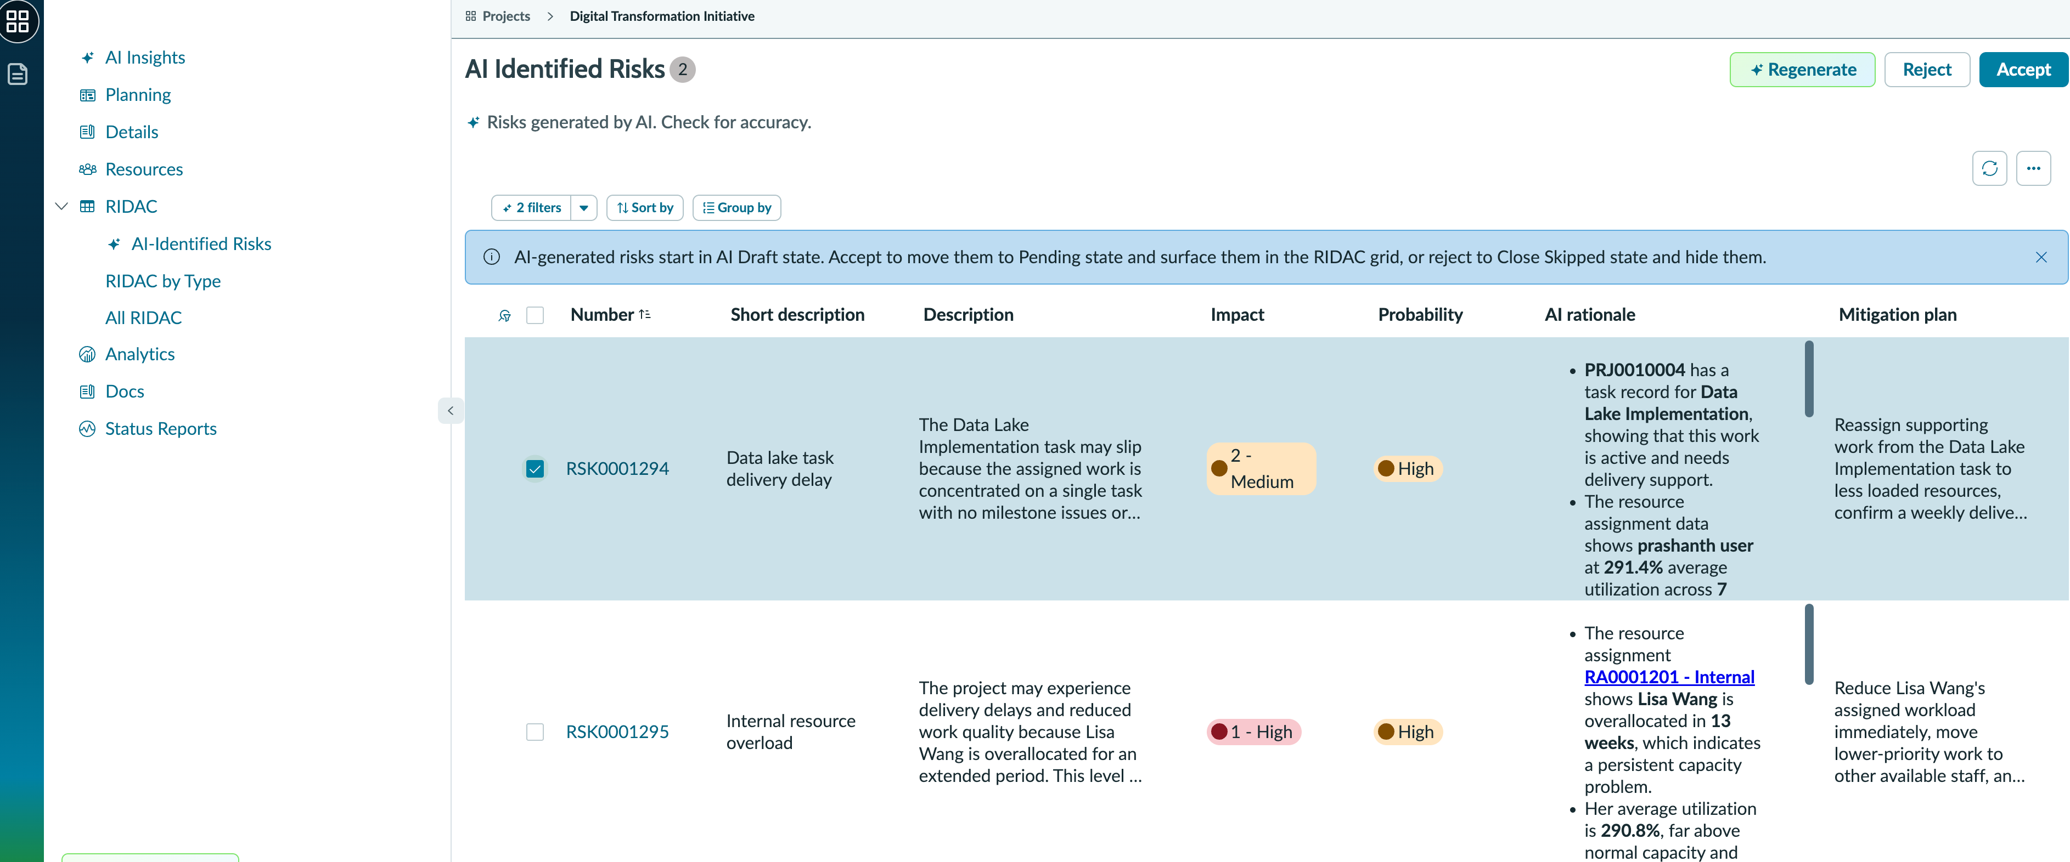2070x862 pixels.
Task: Open the Resources menu item
Action: pos(144,169)
